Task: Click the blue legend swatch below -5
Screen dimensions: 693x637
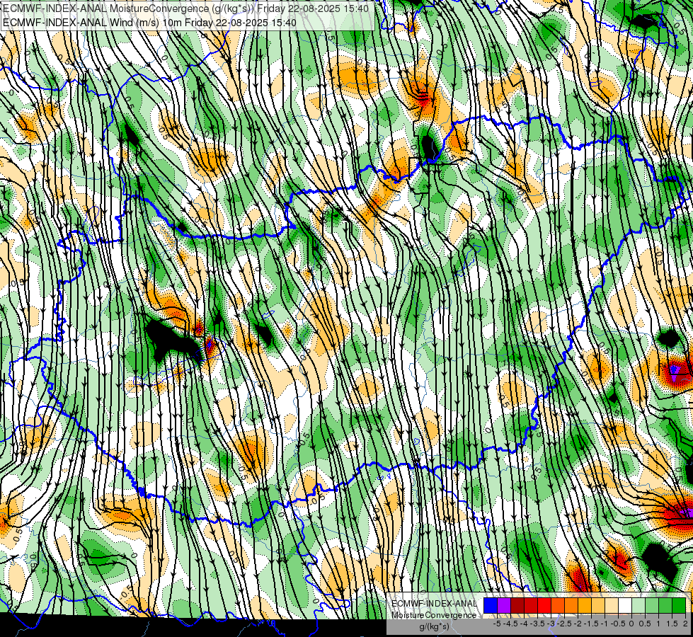Action: click(x=491, y=605)
